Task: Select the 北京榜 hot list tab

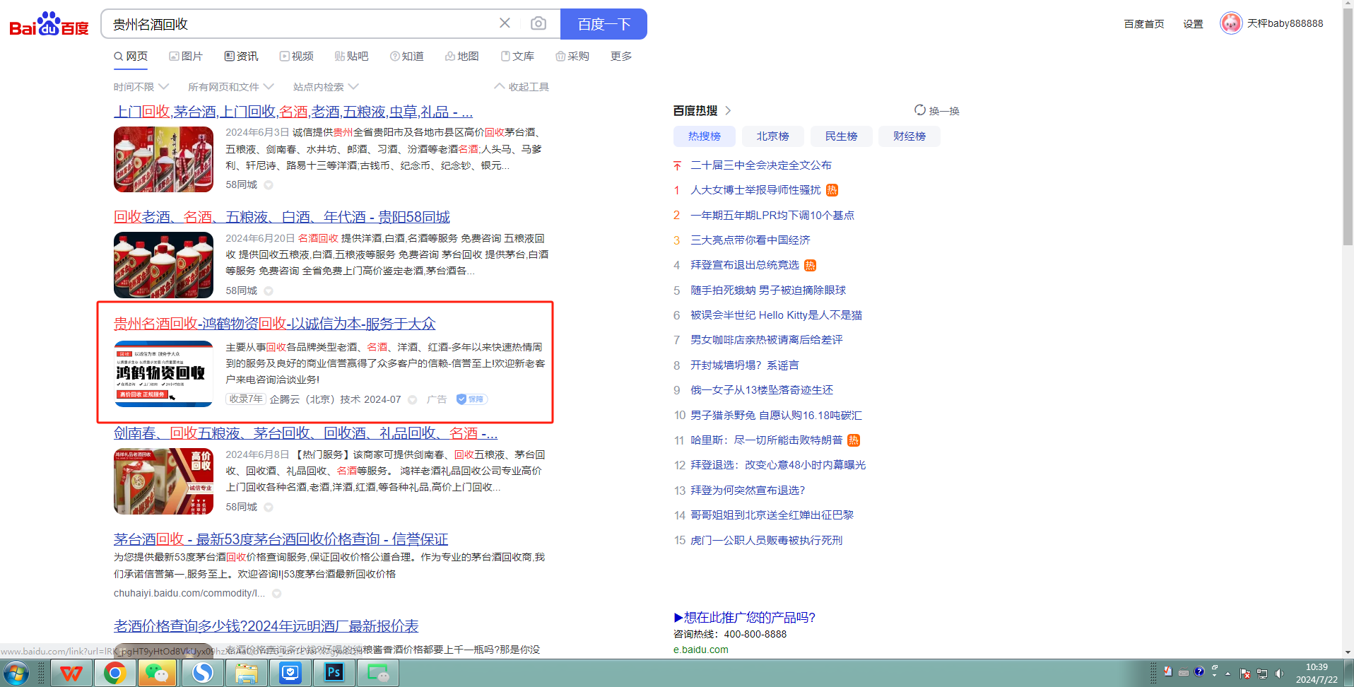Action: 772,136
